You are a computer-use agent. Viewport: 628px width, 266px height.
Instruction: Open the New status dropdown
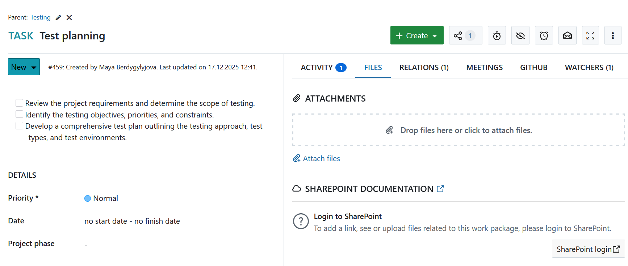pyautogui.click(x=24, y=67)
